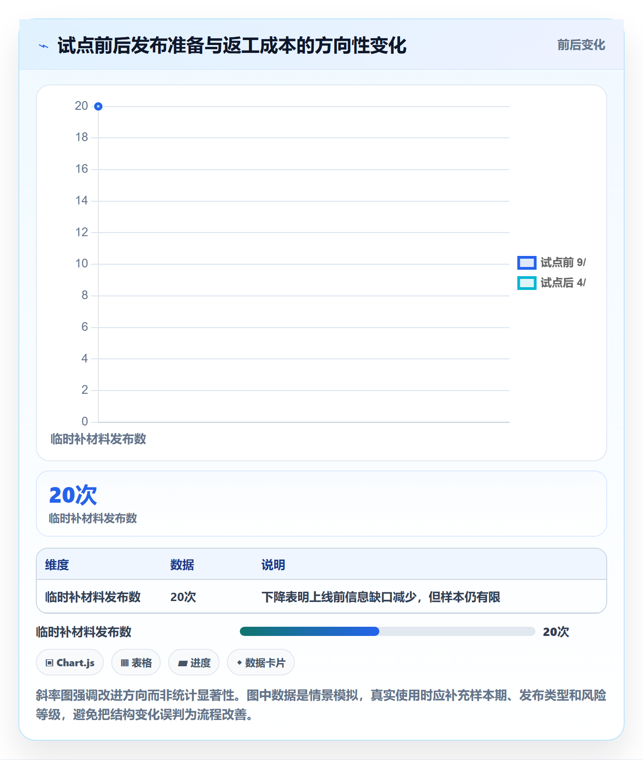
Task: Click the 下降表明上线前信息缺口减少 description cell
Action: click(381, 597)
